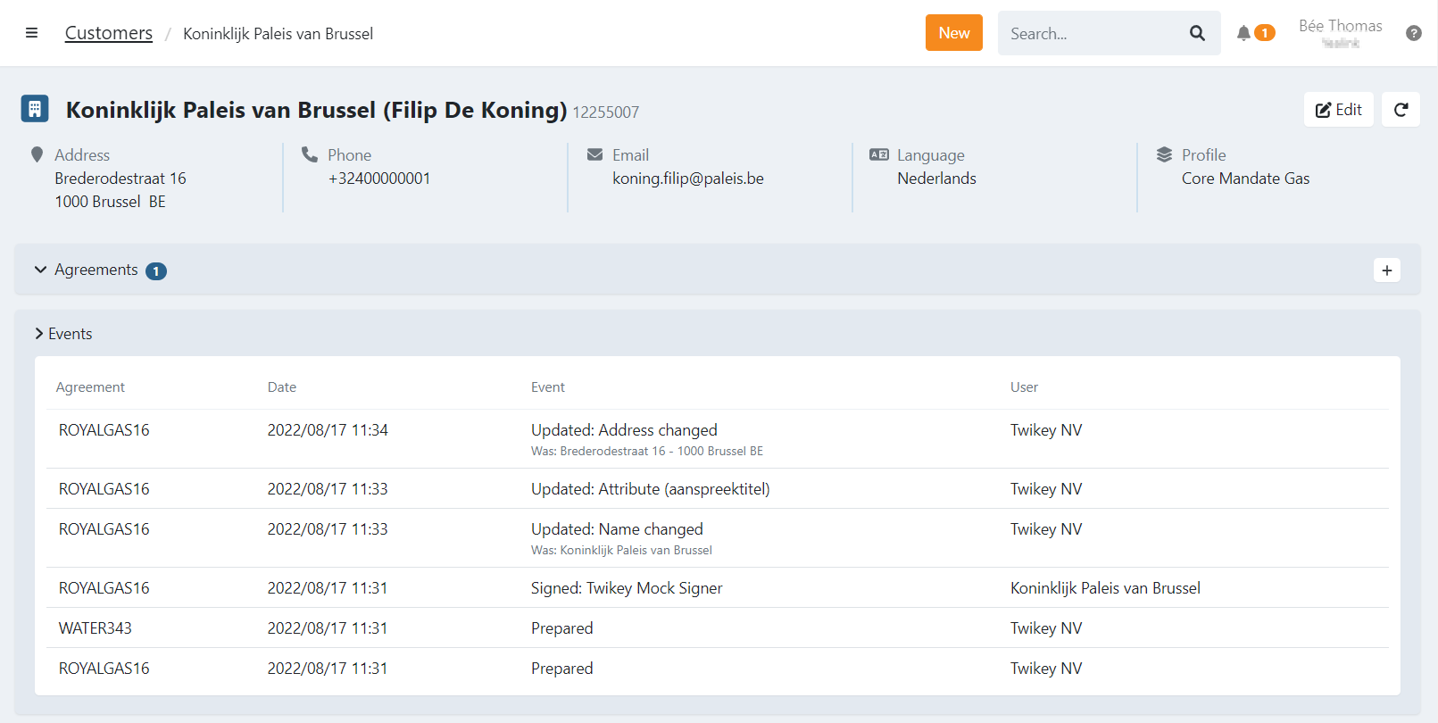Click the search magnifier icon
The image size is (1438, 723).
[x=1197, y=33]
